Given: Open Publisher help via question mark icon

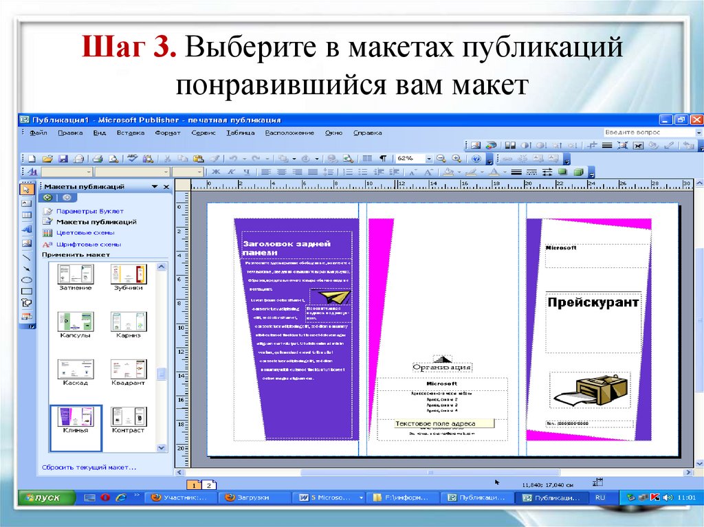Looking at the screenshot, I should click(x=476, y=159).
